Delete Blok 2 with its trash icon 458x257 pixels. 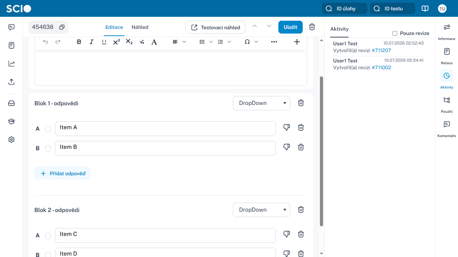pyautogui.click(x=301, y=210)
